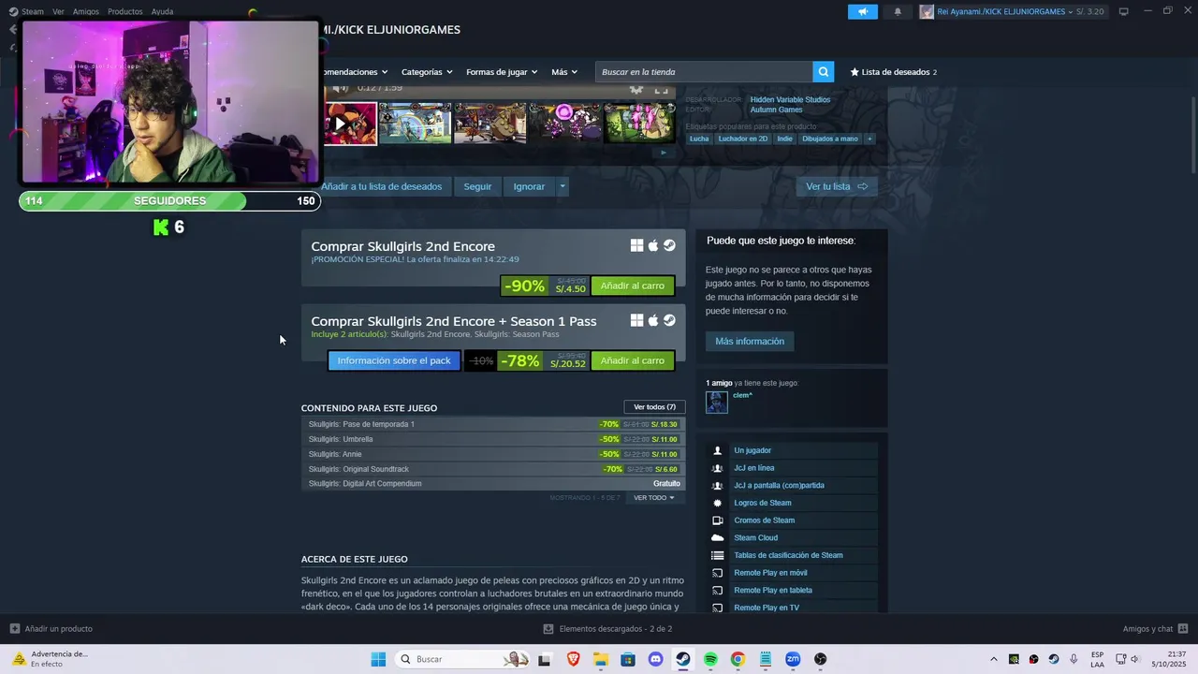This screenshot has width=1198, height=674.
Task: Open Skullgirls: Original Soundtrack DLC row
Action: click(x=493, y=469)
